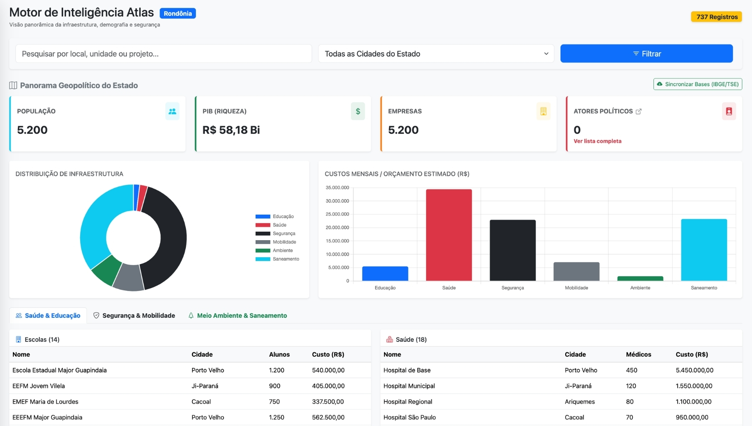
Task: Click the cloud icon in Sincronizar Bases button
Action: 660,84
